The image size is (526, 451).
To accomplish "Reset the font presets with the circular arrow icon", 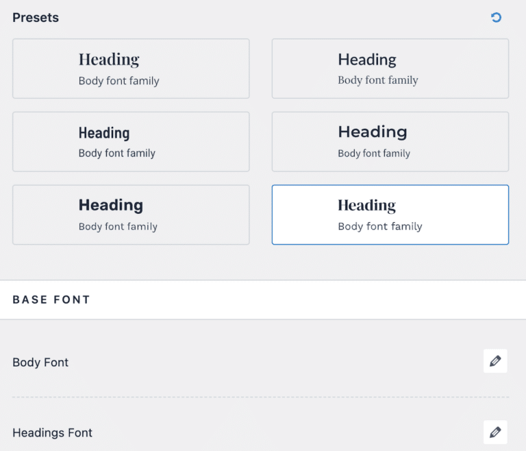I will click(496, 17).
